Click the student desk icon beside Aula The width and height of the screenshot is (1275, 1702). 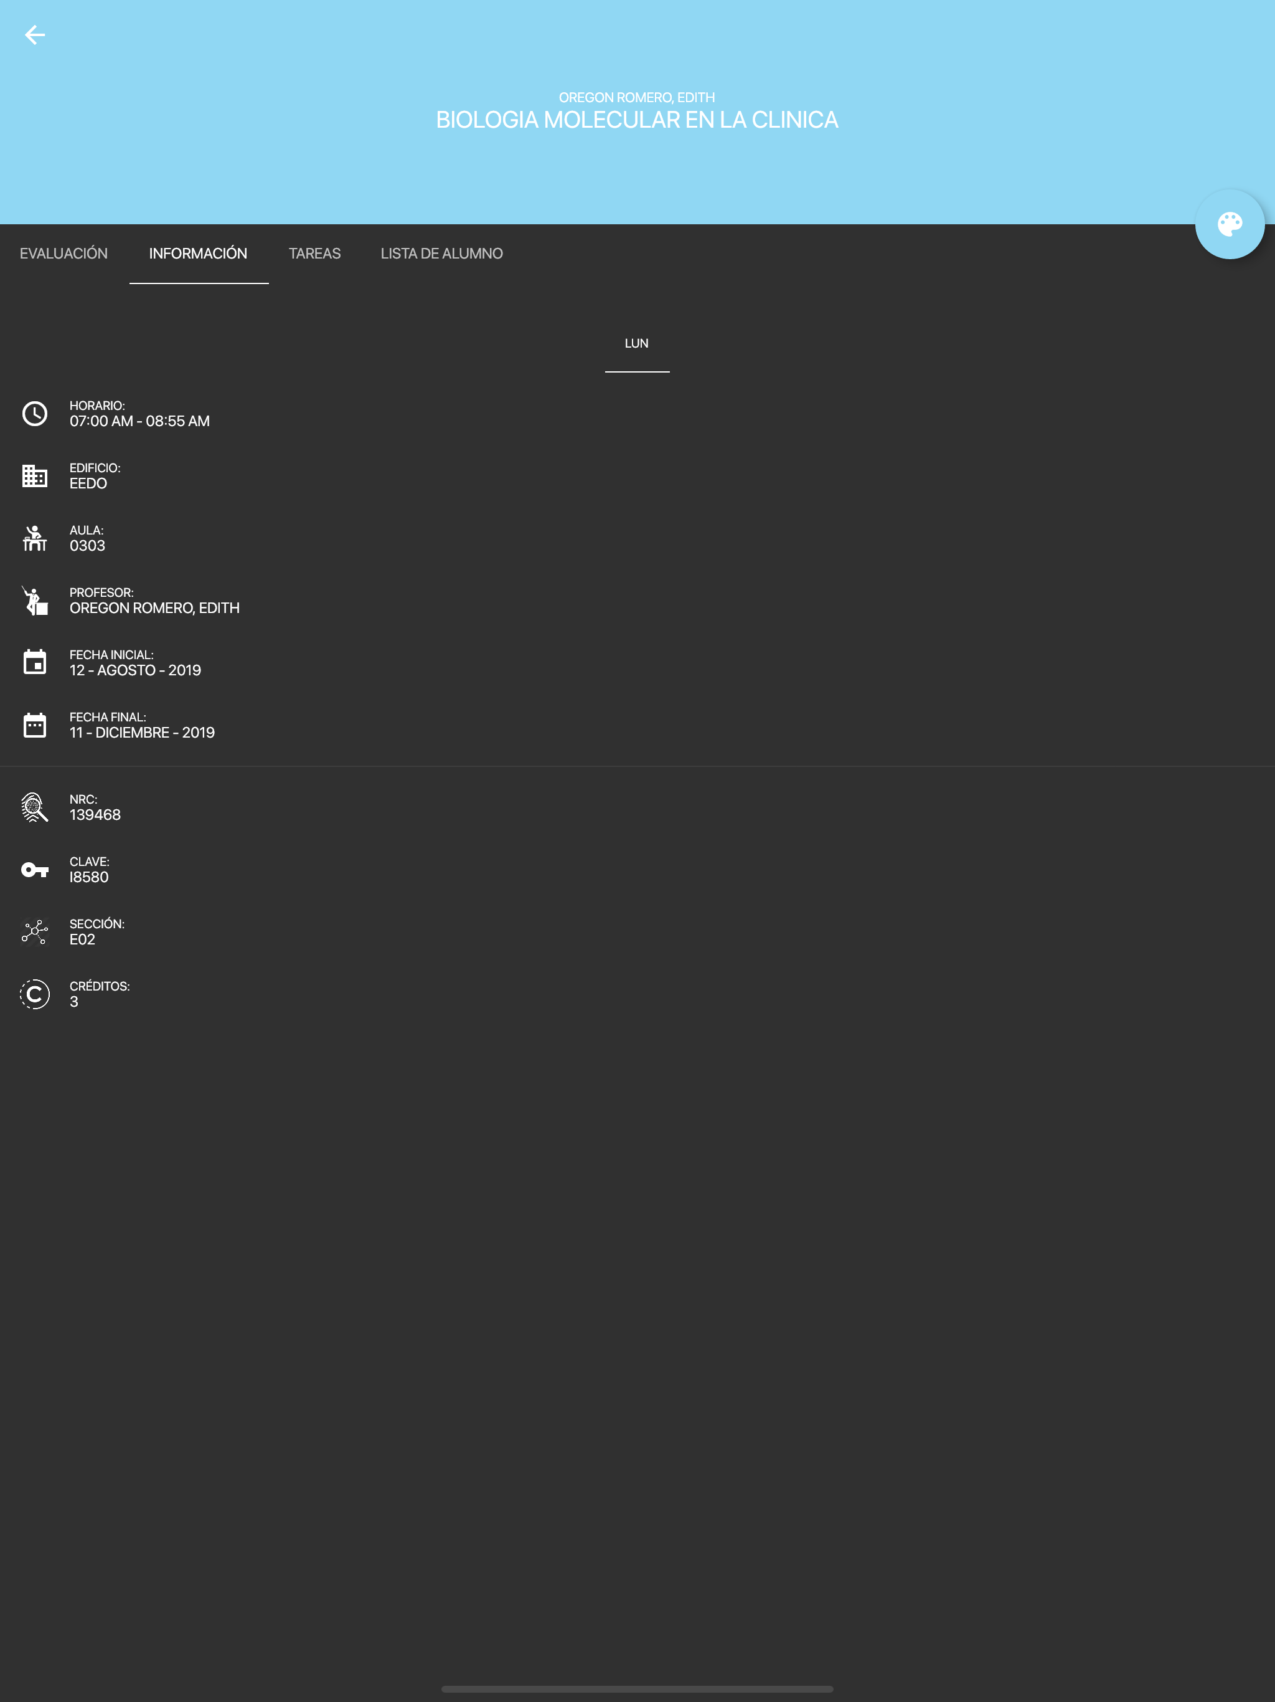(35, 539)
